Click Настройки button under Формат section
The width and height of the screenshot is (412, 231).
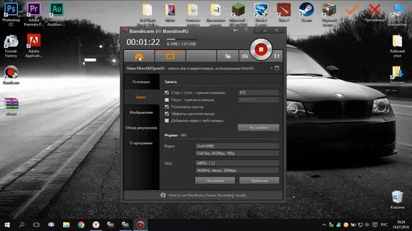coord(215,180)
